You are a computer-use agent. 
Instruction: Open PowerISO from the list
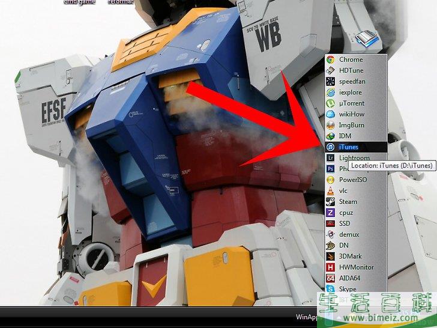[356, 180]
